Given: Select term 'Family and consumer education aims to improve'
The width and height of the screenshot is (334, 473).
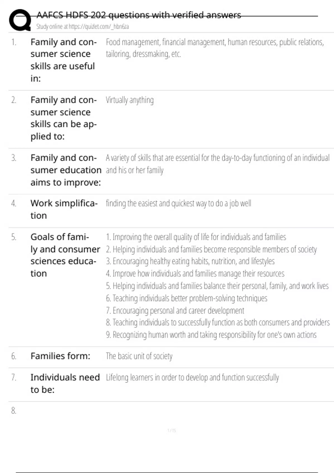Looking at the screenshot, I should (66, 170).
